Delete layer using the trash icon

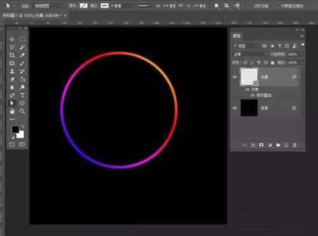(294, 145)
